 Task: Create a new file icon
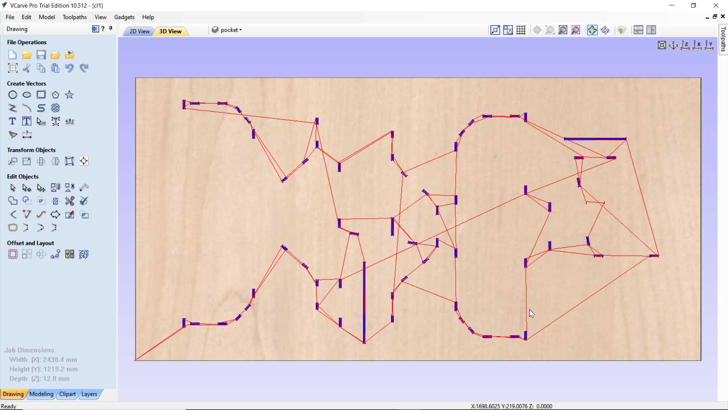pyautogui.click(x=13, y=55)
